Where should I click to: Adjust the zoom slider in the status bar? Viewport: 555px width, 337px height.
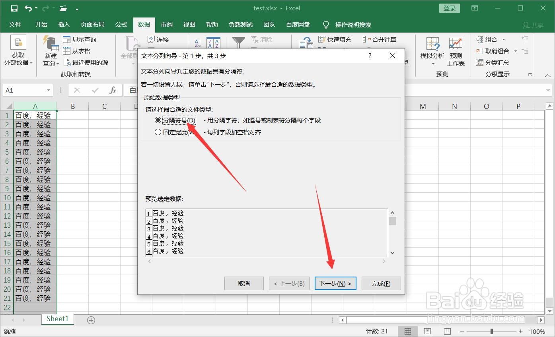tap(492, 331)
